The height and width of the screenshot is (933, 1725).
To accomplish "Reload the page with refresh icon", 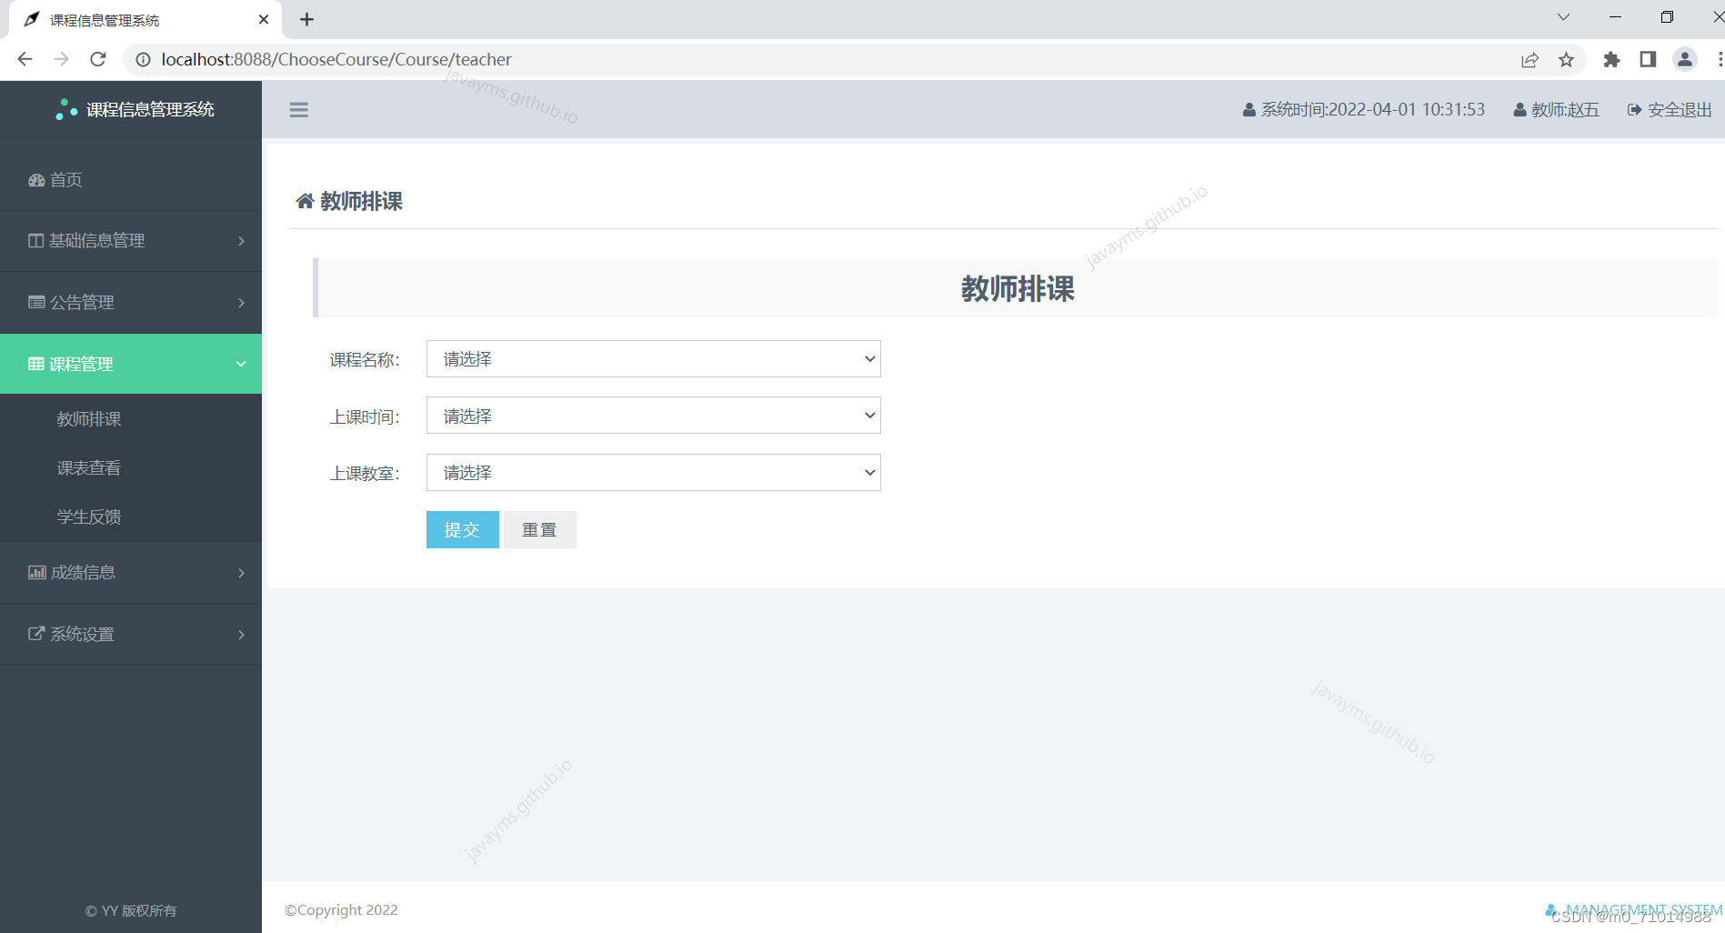I will (98, 59).
